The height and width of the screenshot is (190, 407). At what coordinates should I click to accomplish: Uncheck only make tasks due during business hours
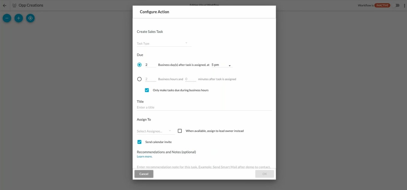147,90
